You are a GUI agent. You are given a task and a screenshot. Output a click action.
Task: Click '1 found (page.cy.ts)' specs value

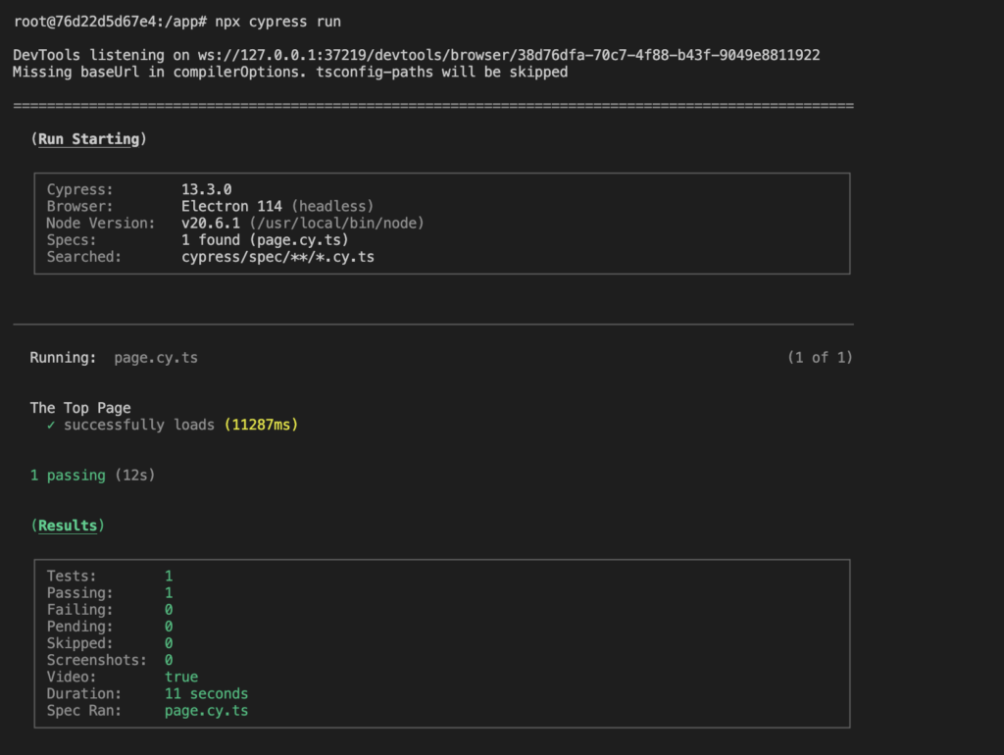point(265,239)
